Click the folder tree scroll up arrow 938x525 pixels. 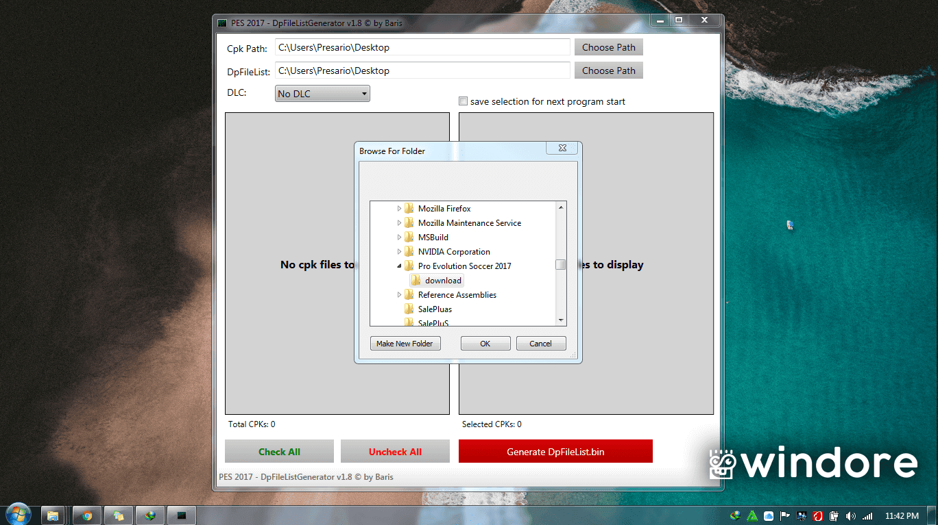(x=561, y=207)
